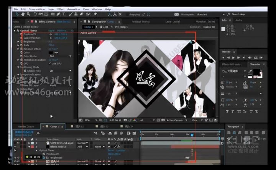Viewport: 276px width, 170px height.
Task: Open Pre-comp 1 in the breadcrumb
Action: pos(121,27)
